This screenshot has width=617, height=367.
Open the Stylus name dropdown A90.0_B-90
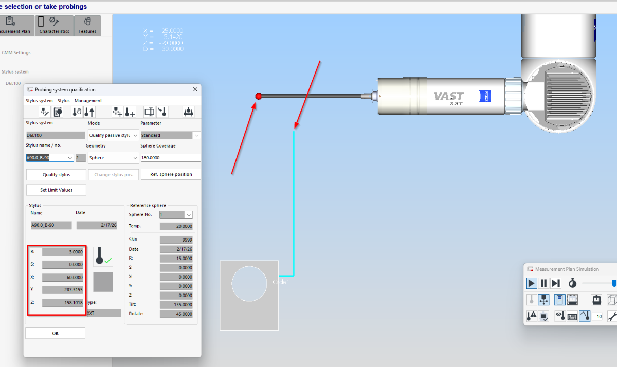pos(50,158)
